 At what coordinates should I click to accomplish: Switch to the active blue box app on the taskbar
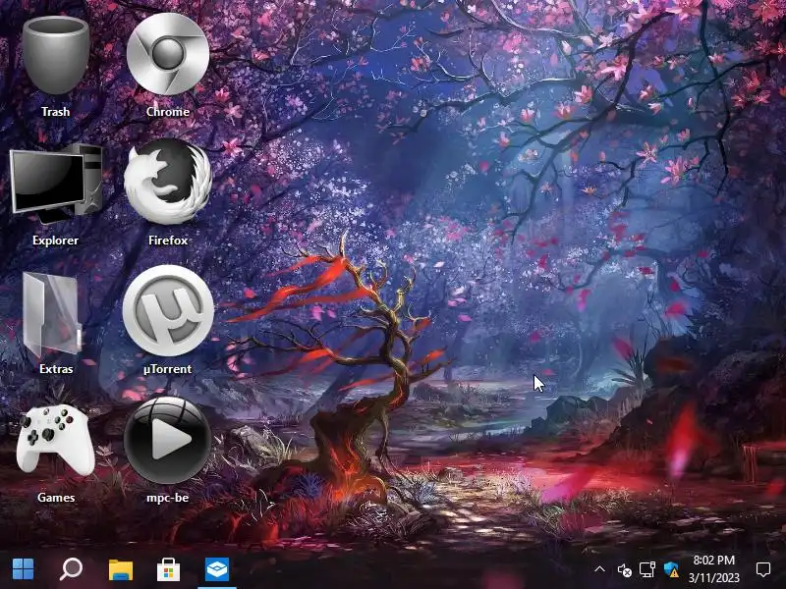pyautogui.click(x=217, y=569)
